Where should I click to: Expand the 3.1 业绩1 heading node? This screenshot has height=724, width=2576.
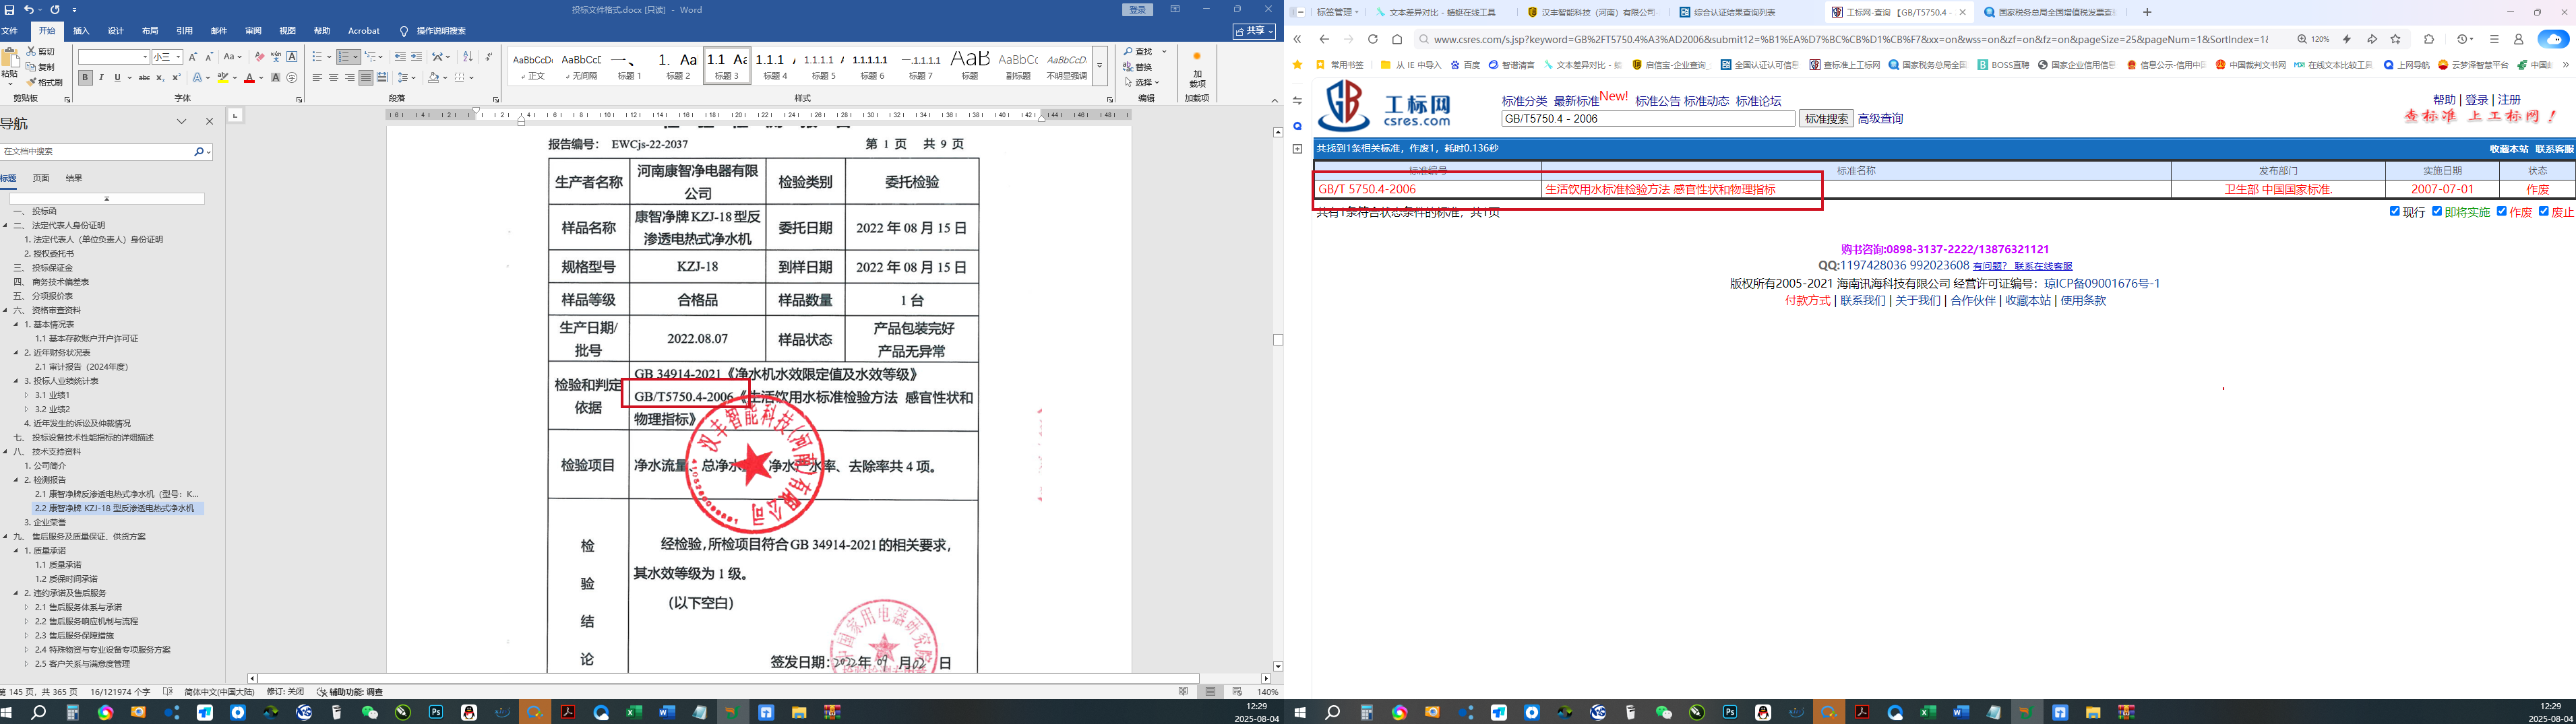tap(27, 395)
